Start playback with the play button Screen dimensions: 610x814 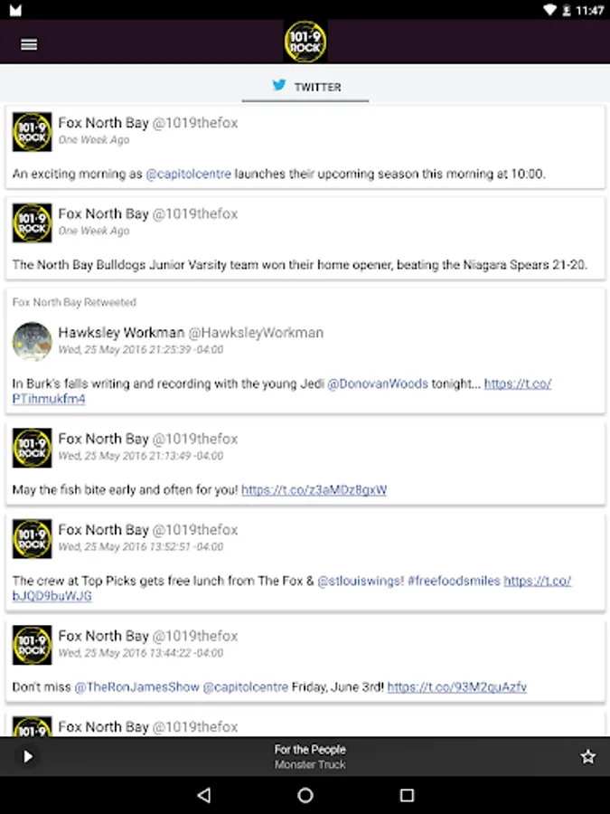click(28, 756)
